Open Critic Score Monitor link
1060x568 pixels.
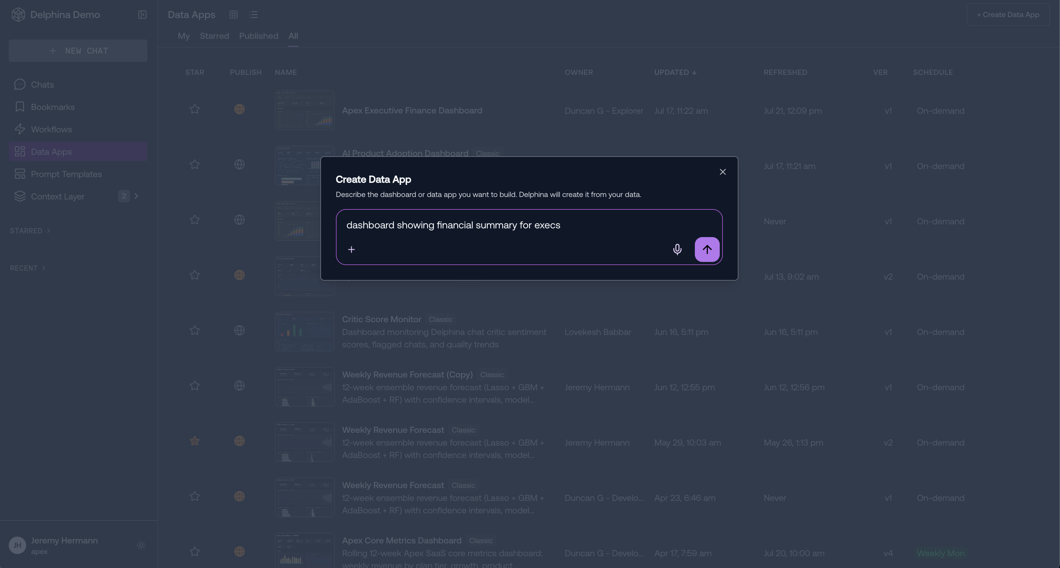click(381, 319)
